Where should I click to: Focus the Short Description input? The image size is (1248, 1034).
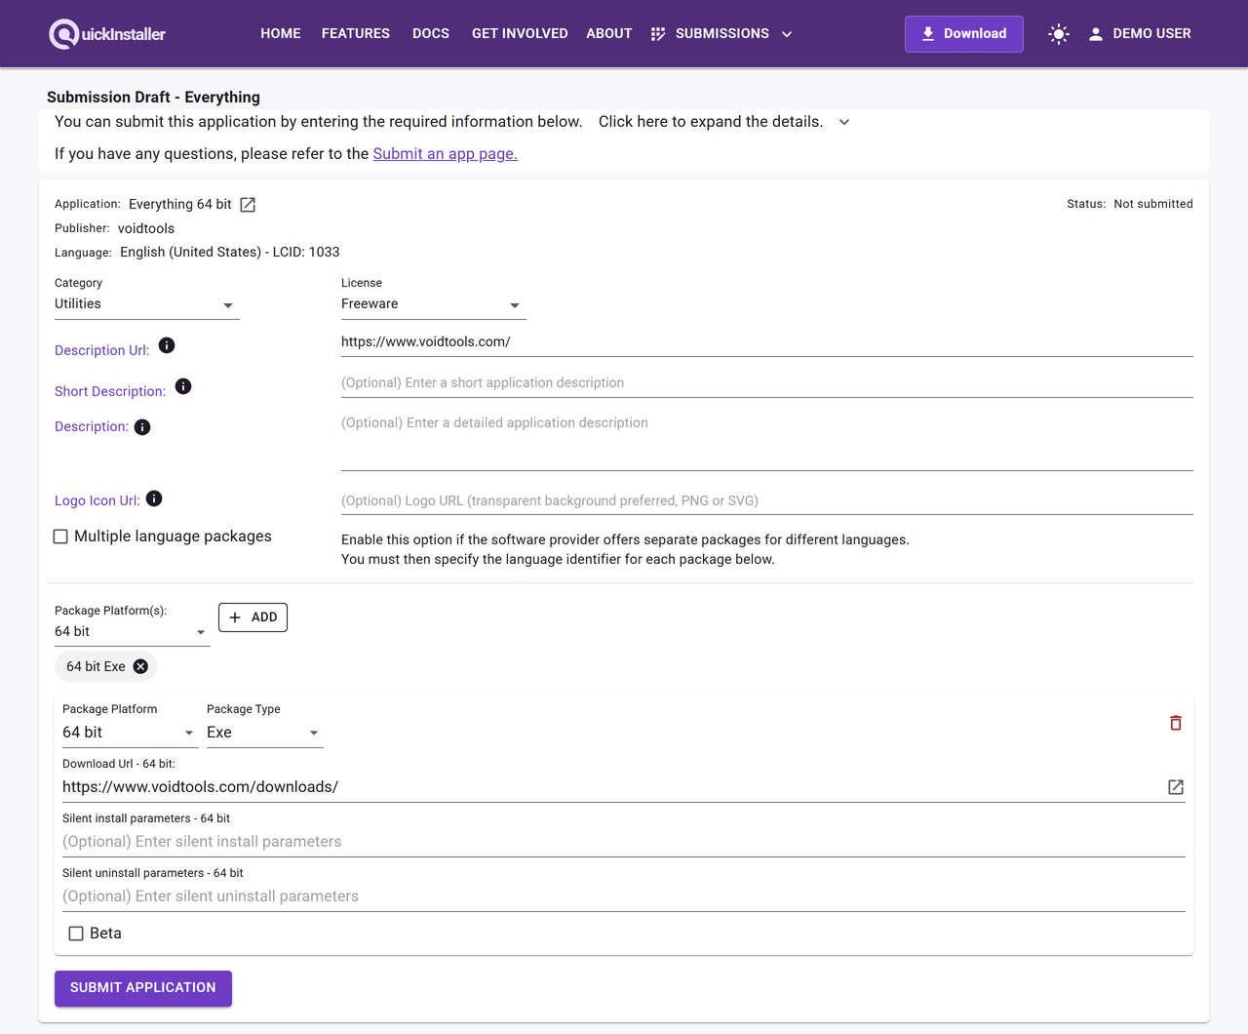(767, 383)
